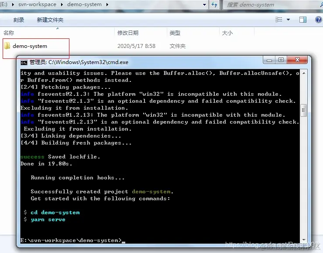This screenshot has width=323, height=253.
Task: Expand arrow after demo-system breadcrumb
Action: [x=107, y=4]
